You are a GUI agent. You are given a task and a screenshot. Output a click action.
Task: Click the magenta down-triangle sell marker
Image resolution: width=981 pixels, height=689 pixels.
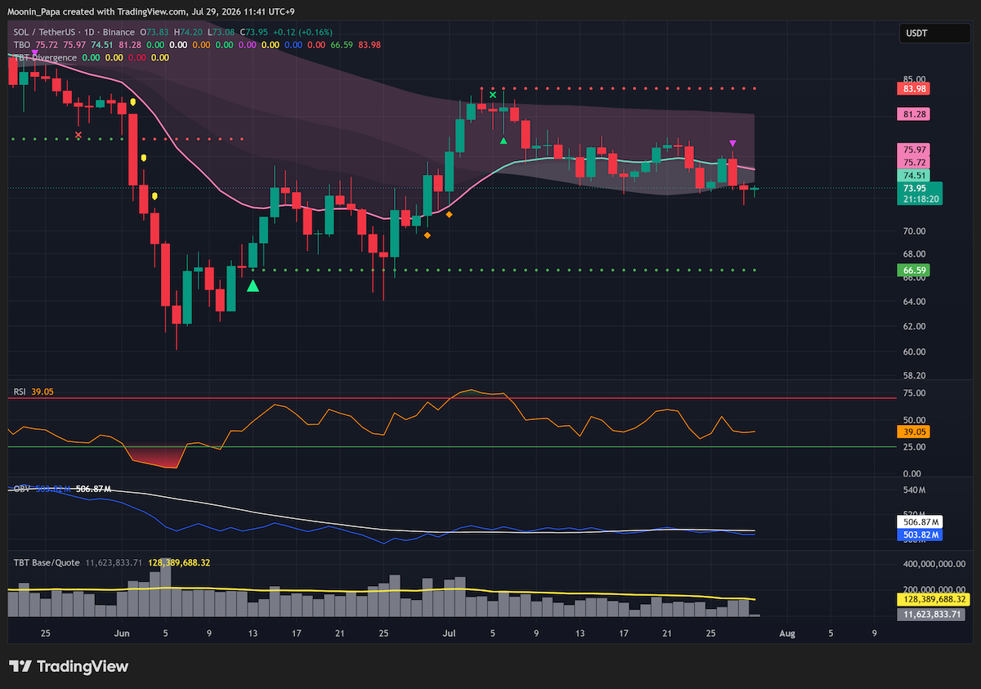coord(732,143)
